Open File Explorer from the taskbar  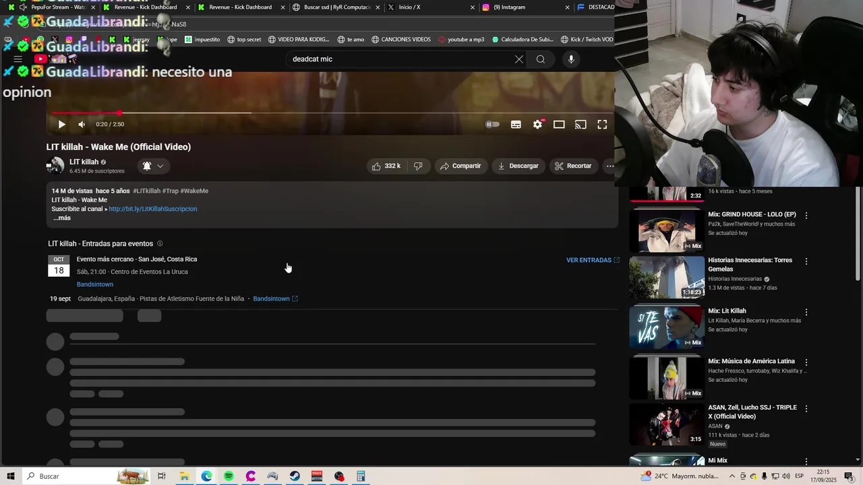point(184,476)
